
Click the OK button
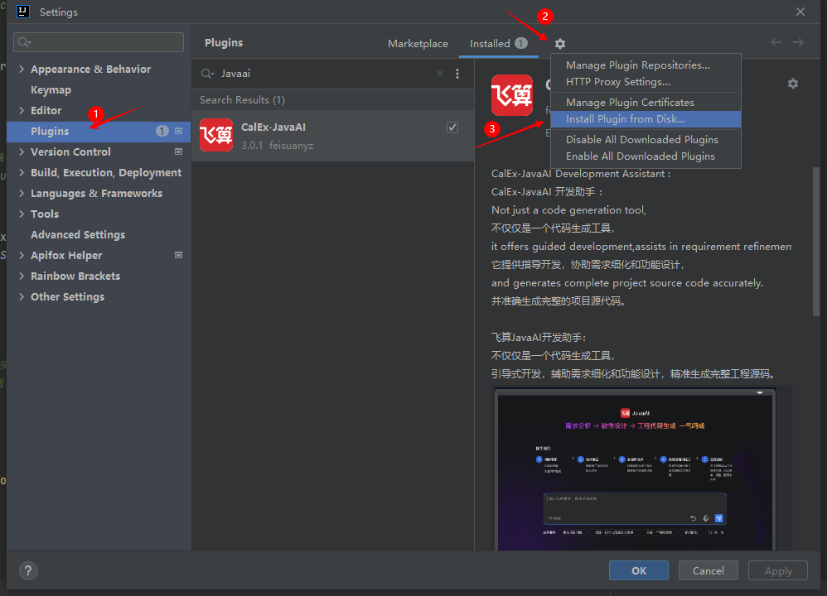point(639,570)
